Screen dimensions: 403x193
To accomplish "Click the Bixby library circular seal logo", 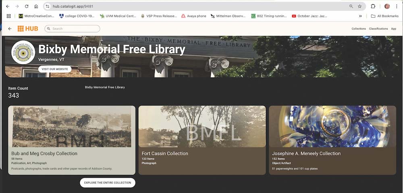I will [23, 53].
